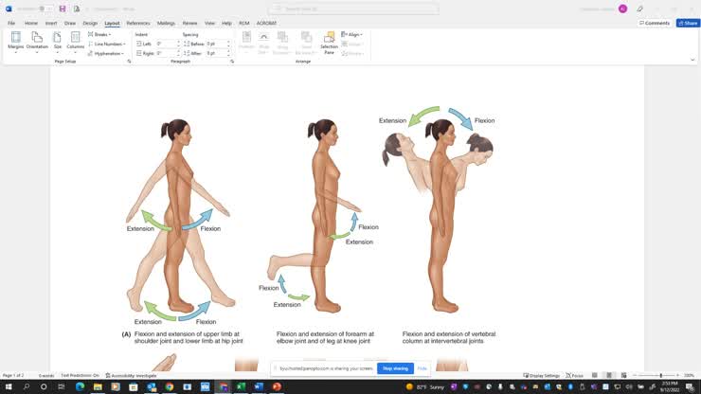Expand the Breaks dropdown
The image size is (701, 394).
click(x=99, y=34)
